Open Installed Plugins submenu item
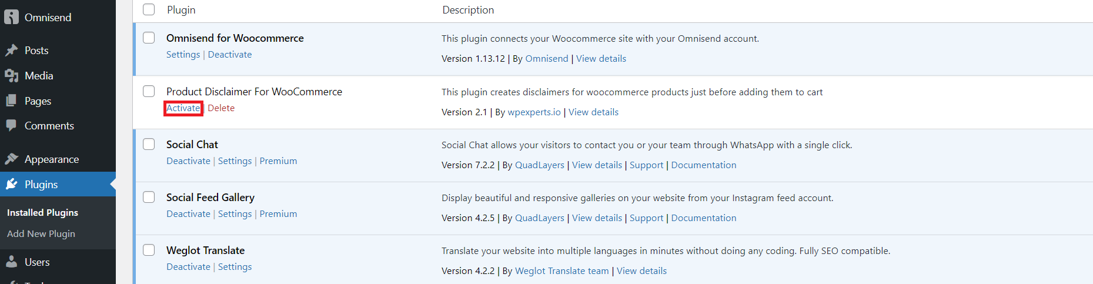The image size is (1093, 284). pos(42,213)
